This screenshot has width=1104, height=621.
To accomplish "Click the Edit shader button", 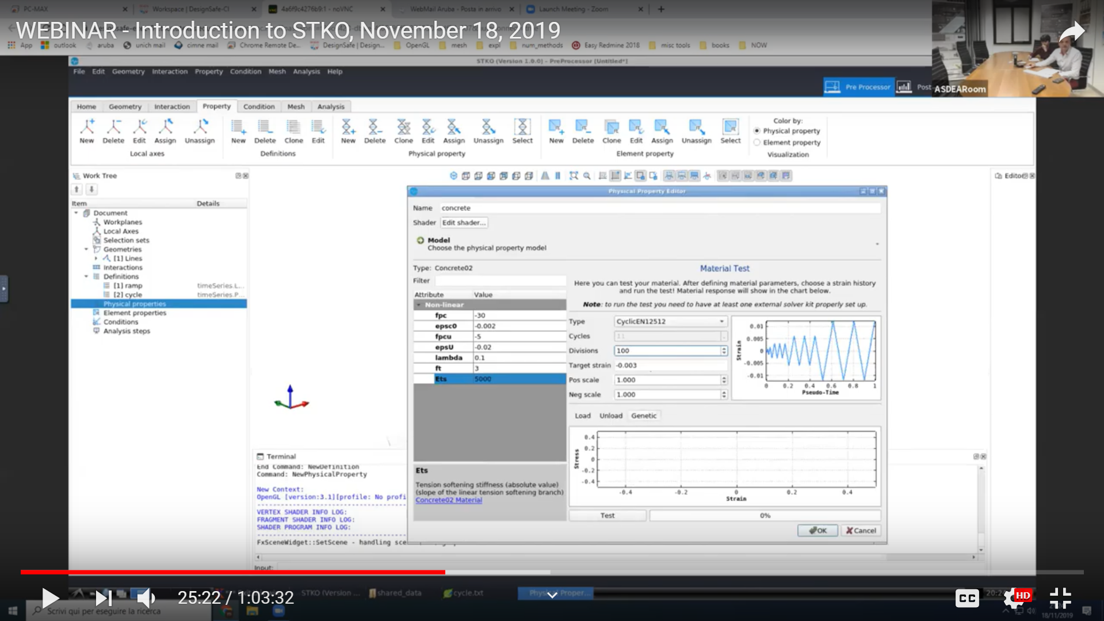I will (x=464, y=223).
